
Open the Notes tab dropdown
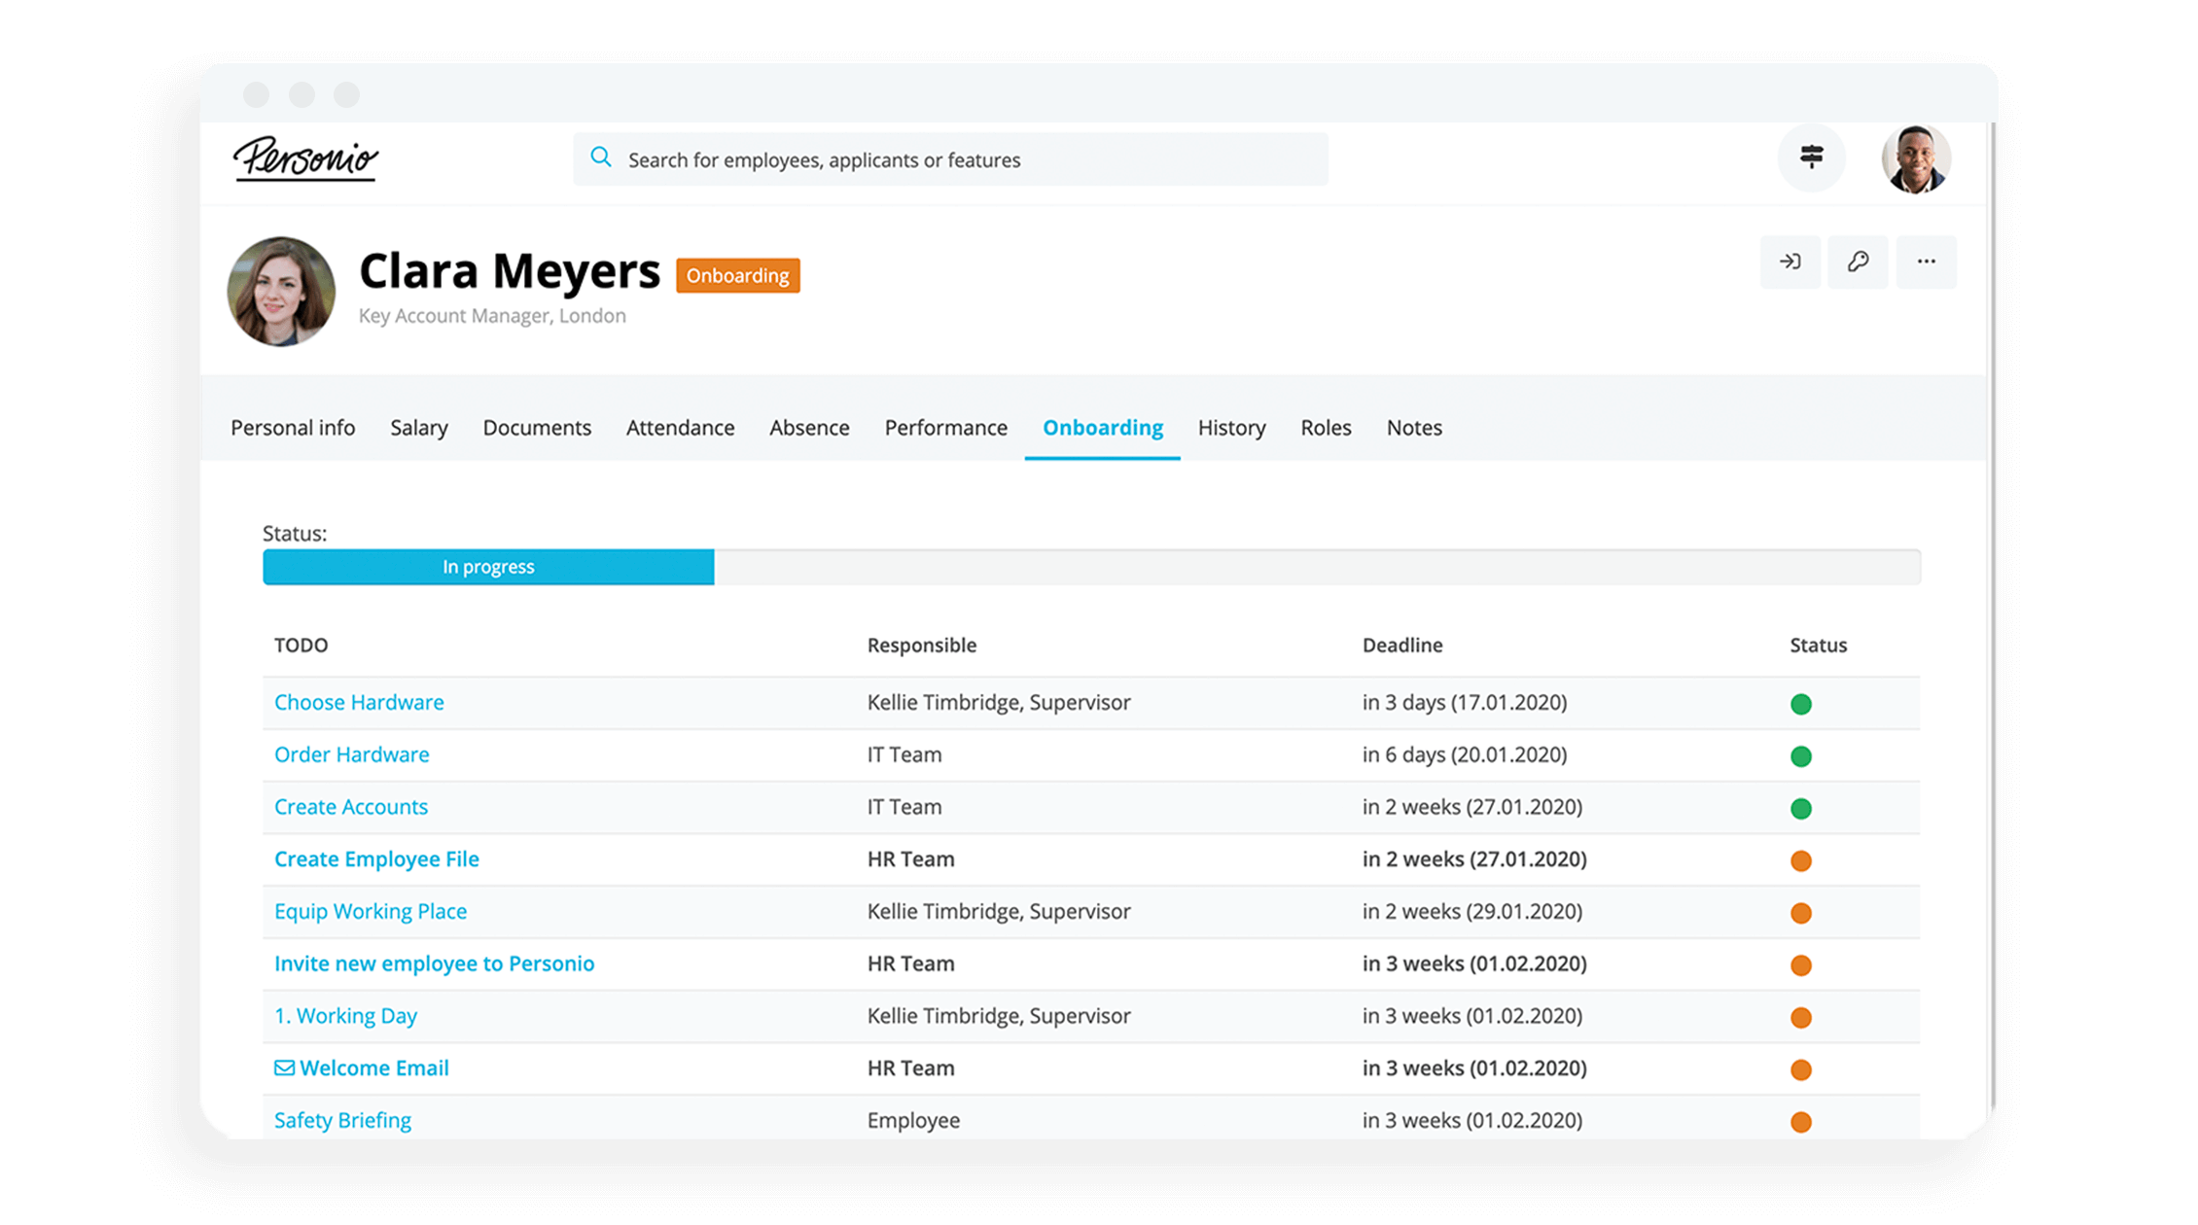pos(1413,427)
